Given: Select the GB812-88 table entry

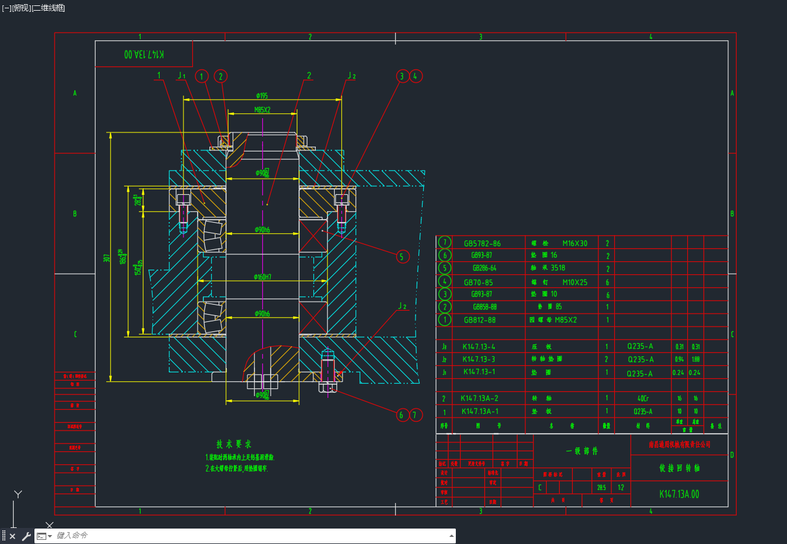Looking at the screenshot, I should [480, 320].
